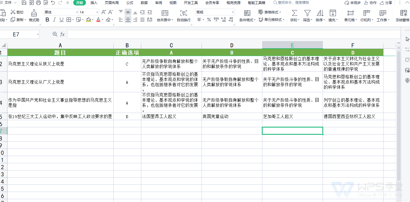Toggle center horizontal text alignment
The width and height of the screenshot is (410, 202).
[128, 20]
